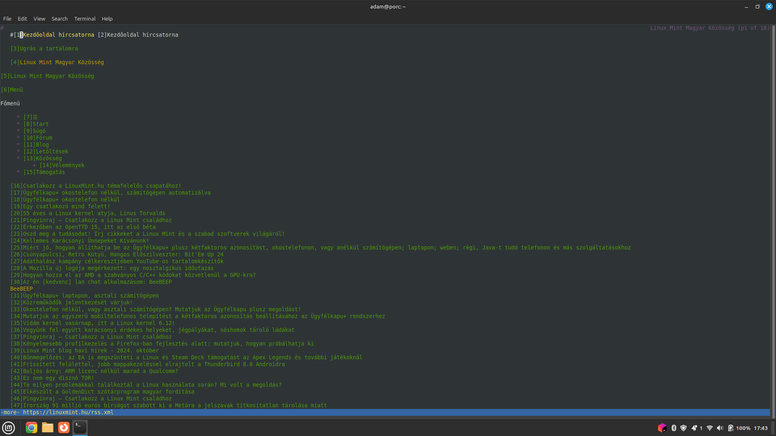Image resolution: width=776 pixels, height=436 pixels.
Task: Click the Bluetooth tray icon
Action: tap(674, 428)
